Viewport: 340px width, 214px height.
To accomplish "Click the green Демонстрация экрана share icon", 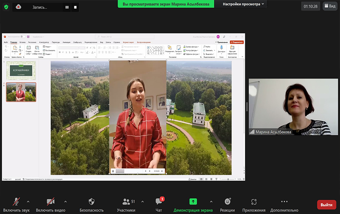I will (193, 202).
